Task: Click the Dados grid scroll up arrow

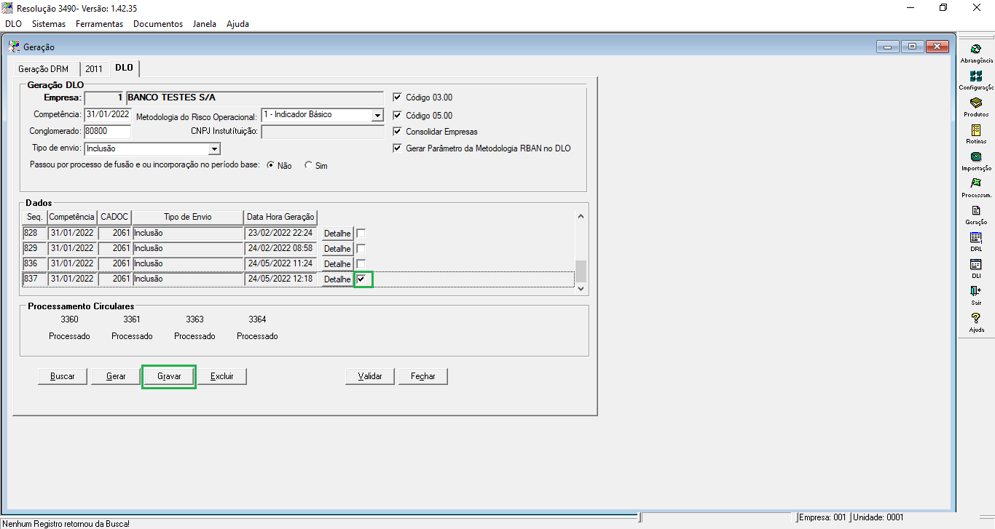Action: [581, 216]
